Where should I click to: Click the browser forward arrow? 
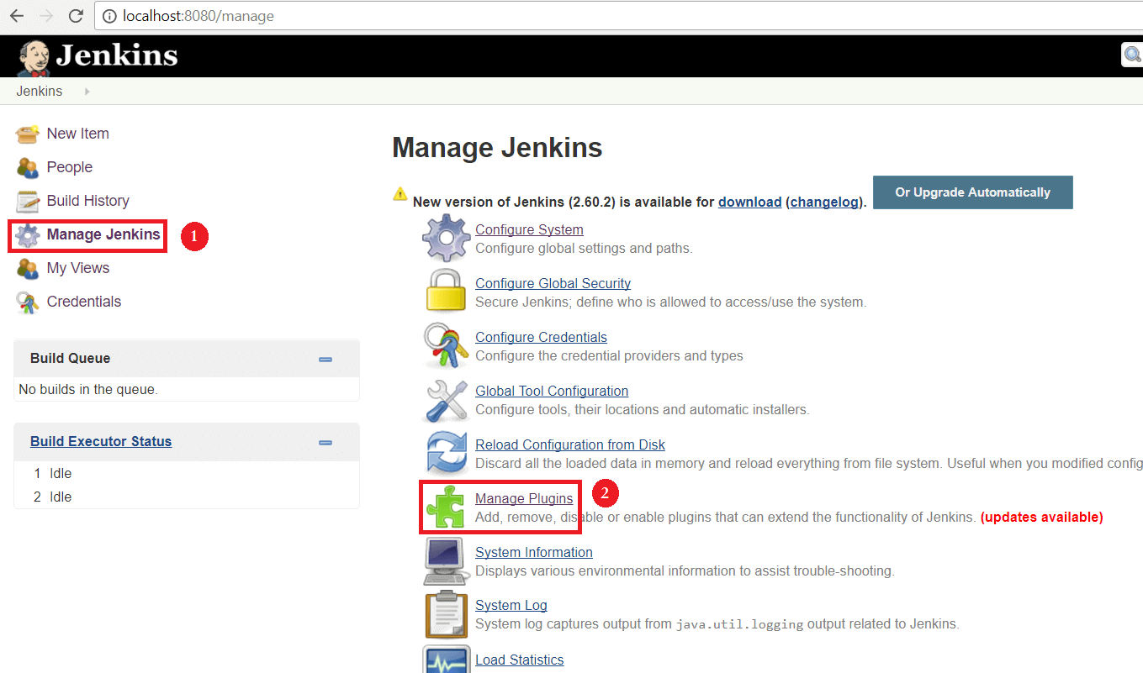click(46, 16)
